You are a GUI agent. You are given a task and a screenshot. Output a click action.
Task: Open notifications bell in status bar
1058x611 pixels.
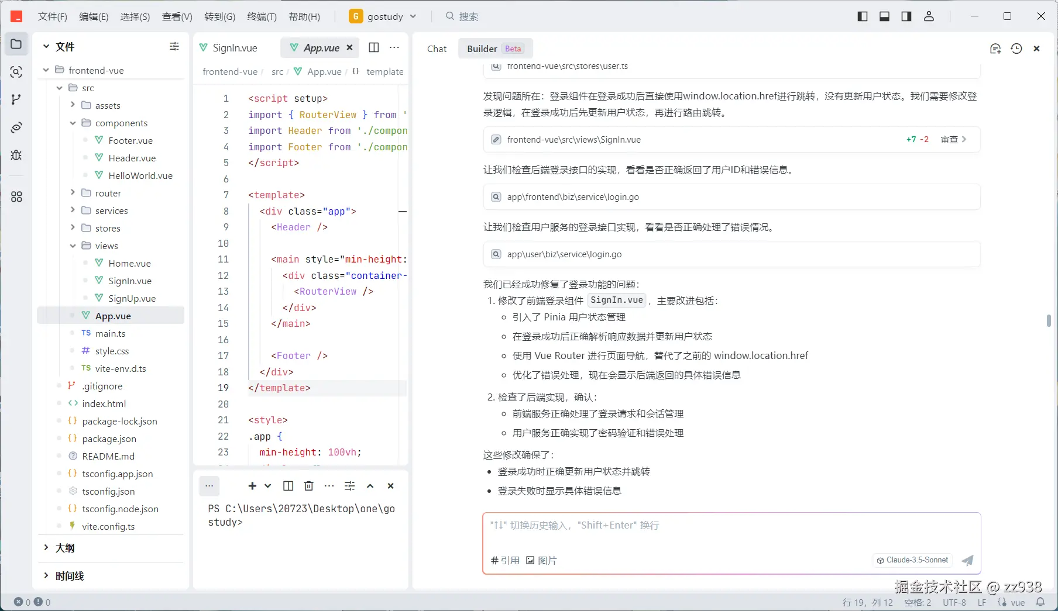[x=1040, y=602]
